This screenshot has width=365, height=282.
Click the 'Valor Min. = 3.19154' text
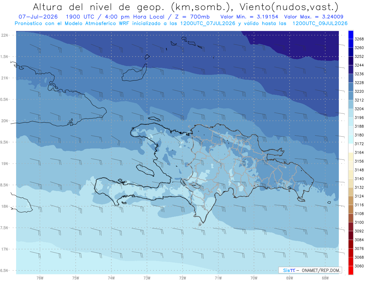pos(249,17)
